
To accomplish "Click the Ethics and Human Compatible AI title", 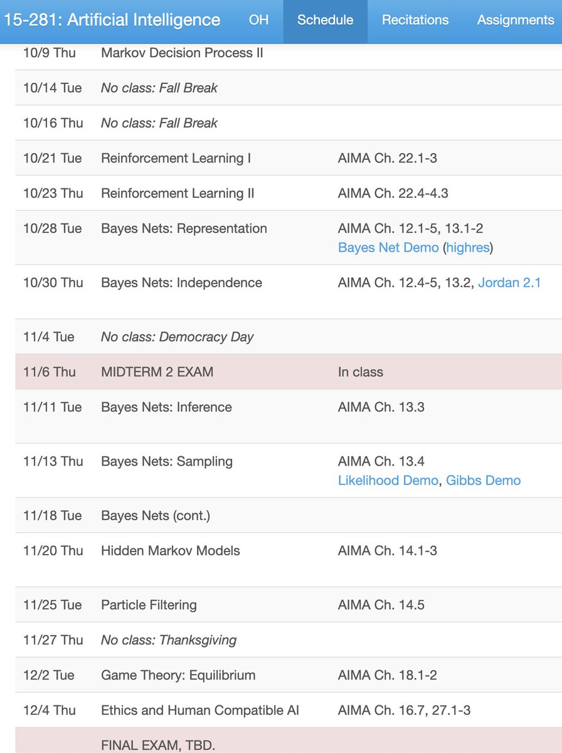I will (200, 710).
